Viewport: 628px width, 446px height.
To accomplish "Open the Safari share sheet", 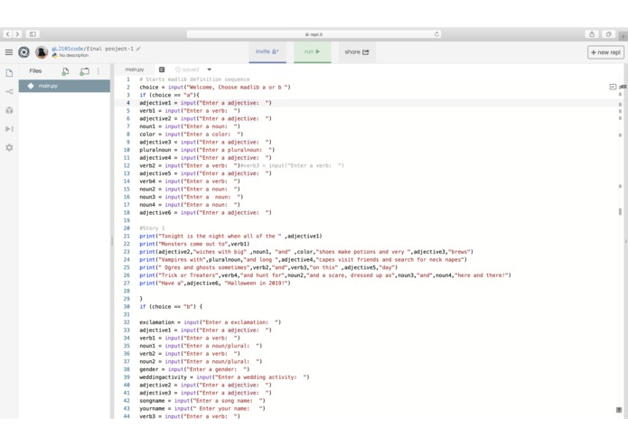I will pos(592,34).
